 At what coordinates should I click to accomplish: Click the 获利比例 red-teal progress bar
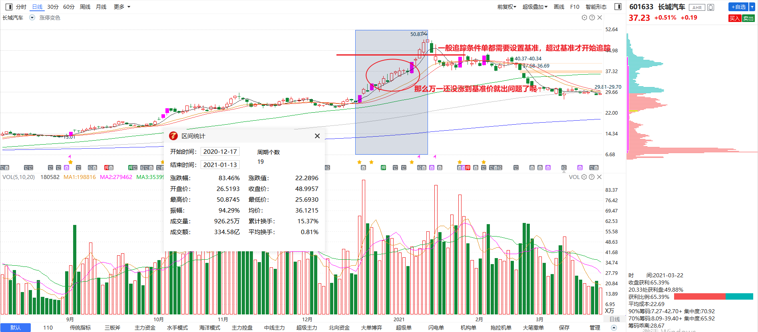tap(714, 296)
